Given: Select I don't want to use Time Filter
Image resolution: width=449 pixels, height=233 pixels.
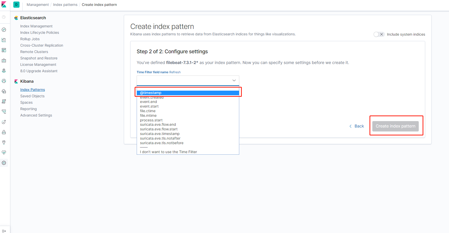Looking at the screenshot, I should pyautogui.click(x=188, y=152).
